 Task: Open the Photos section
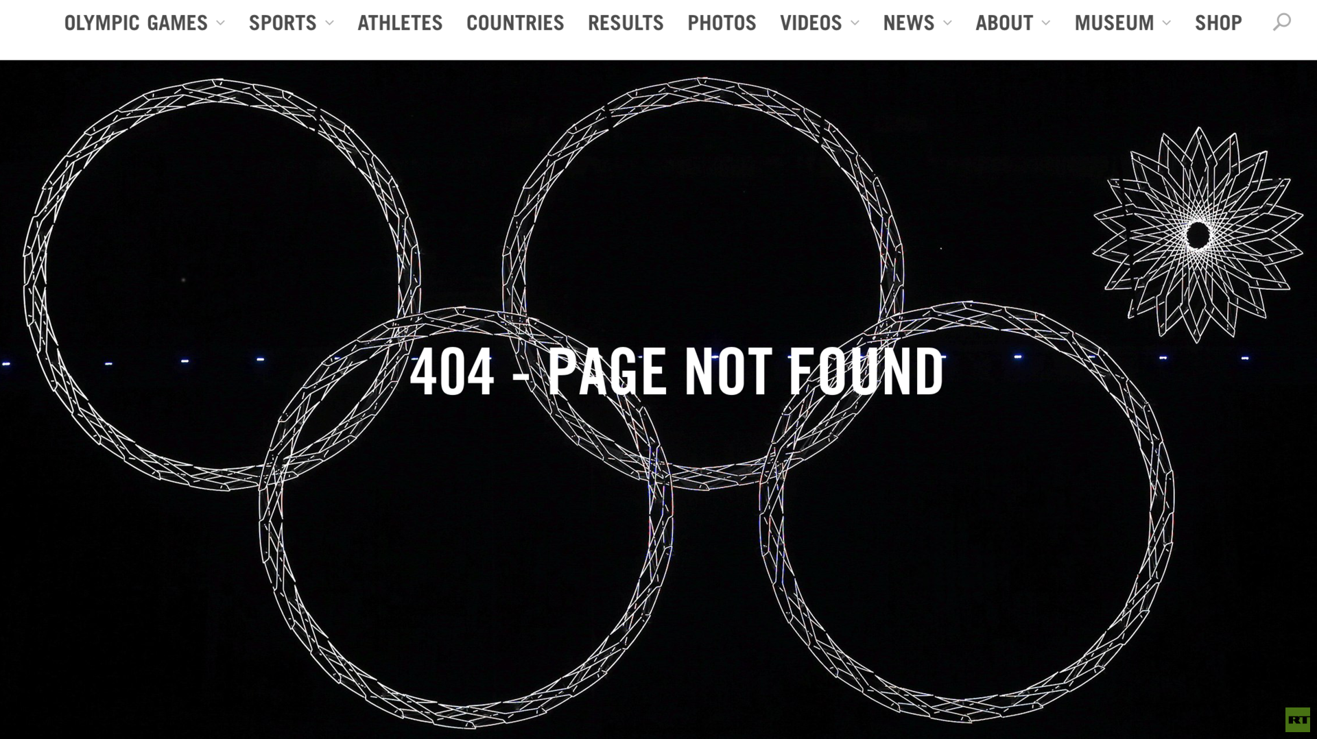tap(722, 23)
